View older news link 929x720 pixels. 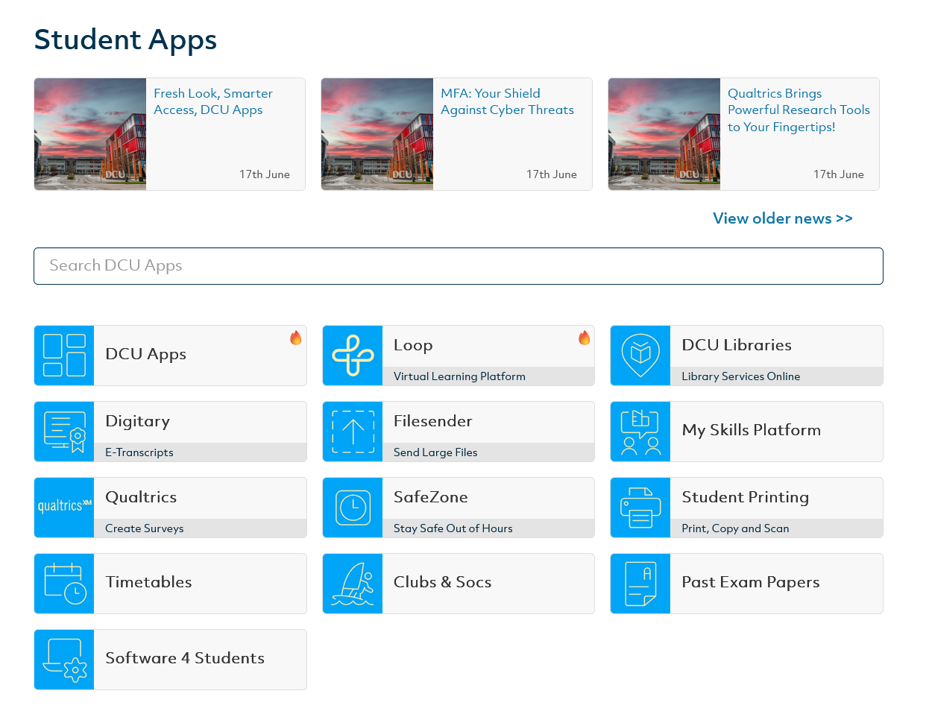coord(783,218)
